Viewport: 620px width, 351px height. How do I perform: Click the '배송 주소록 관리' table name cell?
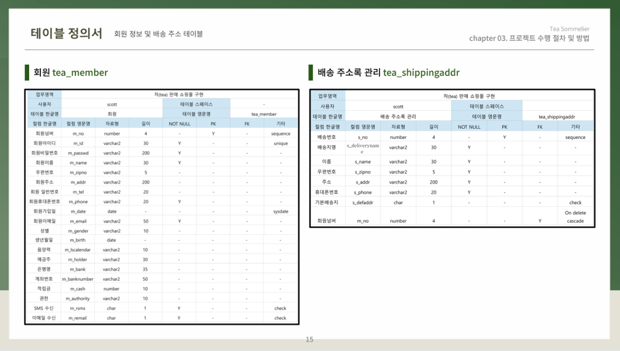pos(398,116)
